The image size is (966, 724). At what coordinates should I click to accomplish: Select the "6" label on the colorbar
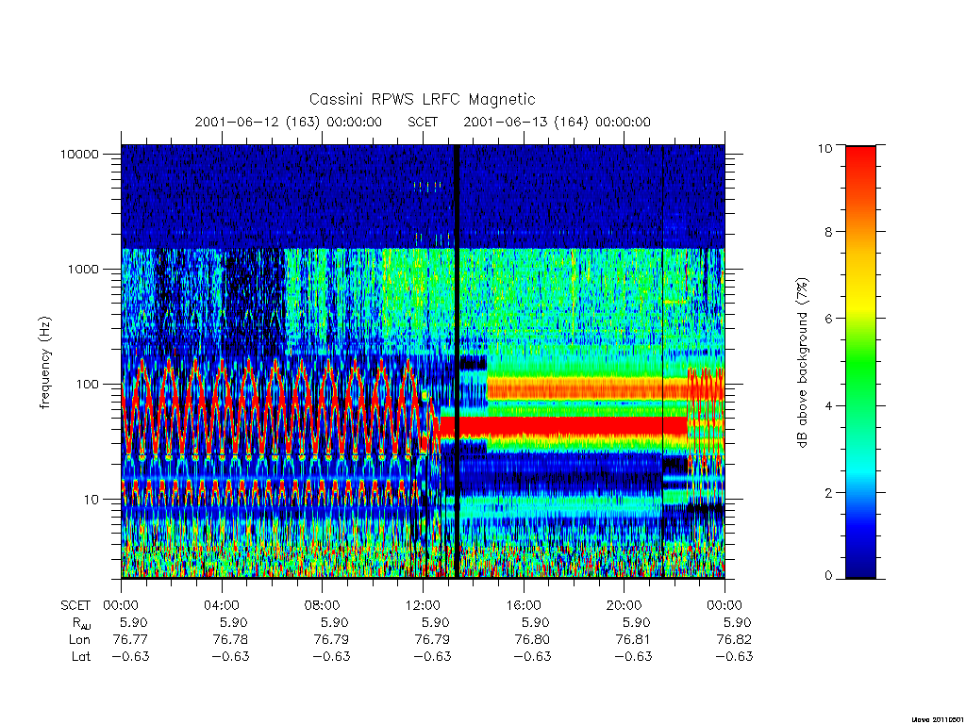[828, 319]
